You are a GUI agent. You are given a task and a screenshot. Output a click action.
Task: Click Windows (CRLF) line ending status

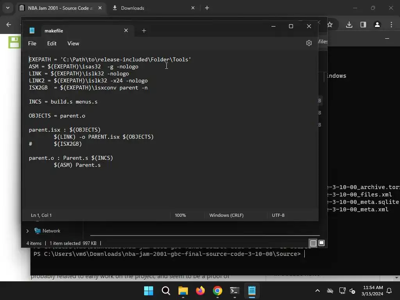226,215
